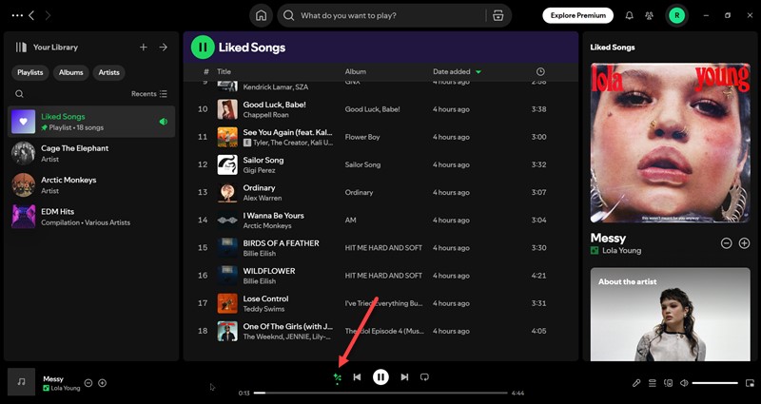Filter the library by Albums
The image size is (761, 404).
point(70,72)
